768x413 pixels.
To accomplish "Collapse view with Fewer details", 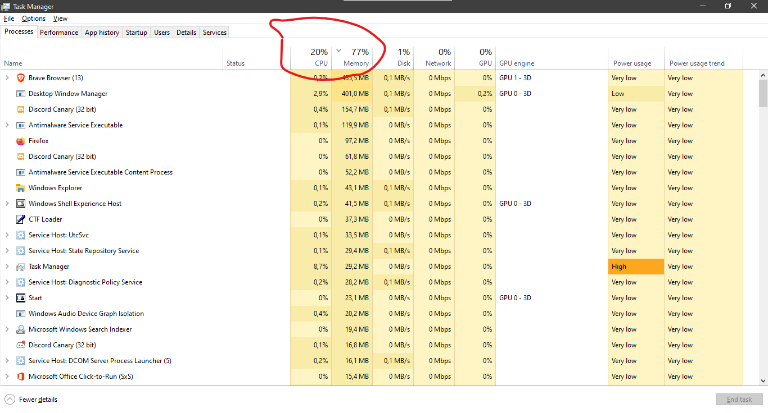I will pos(31,400).
